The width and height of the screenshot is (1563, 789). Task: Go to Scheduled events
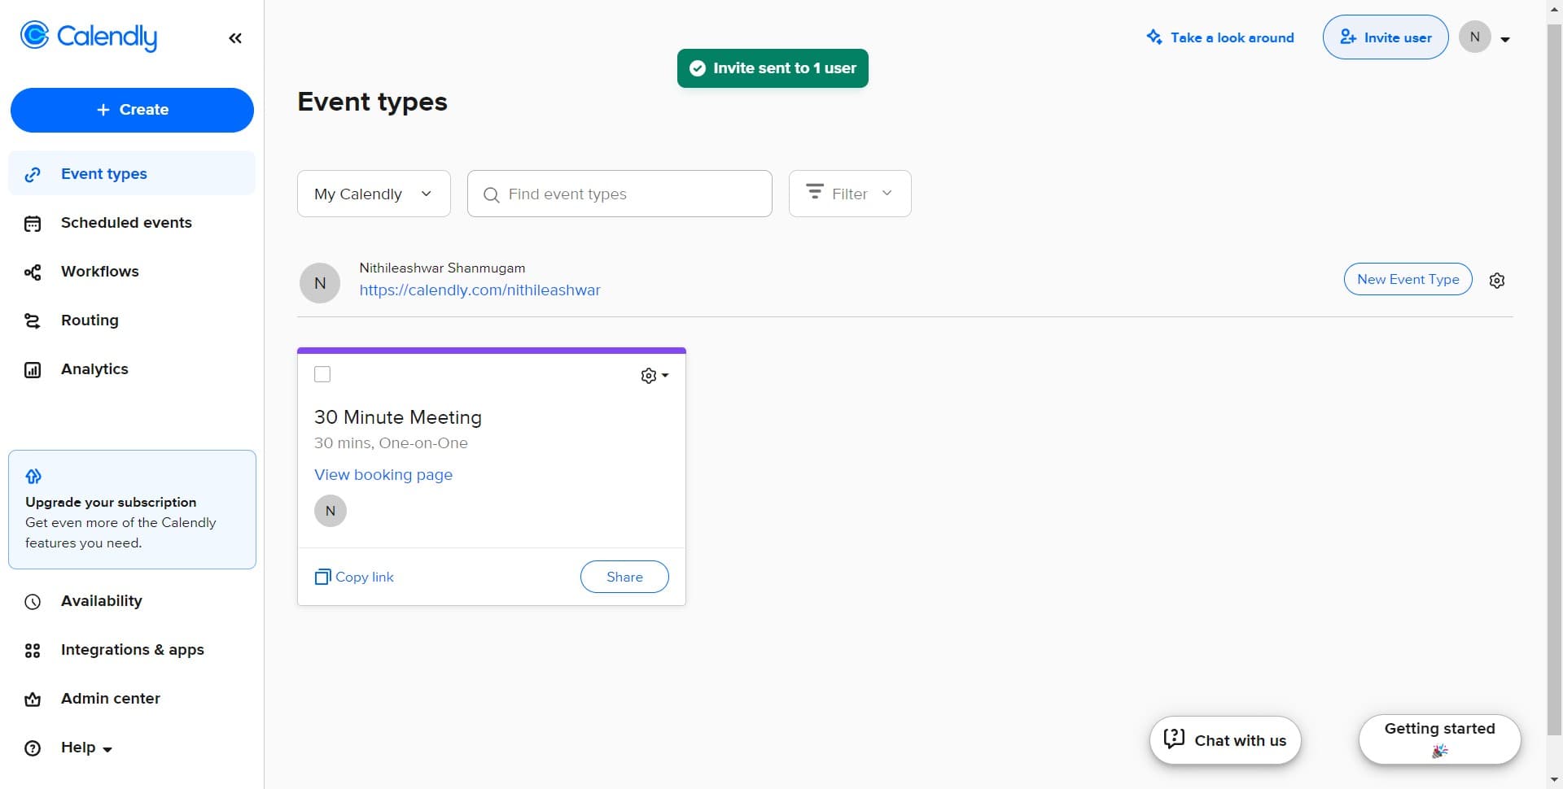click(x=125, y=223)
